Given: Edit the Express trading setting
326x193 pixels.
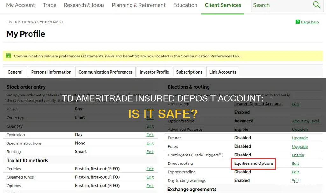Looking at the screenshot, I should click(295, 172).
